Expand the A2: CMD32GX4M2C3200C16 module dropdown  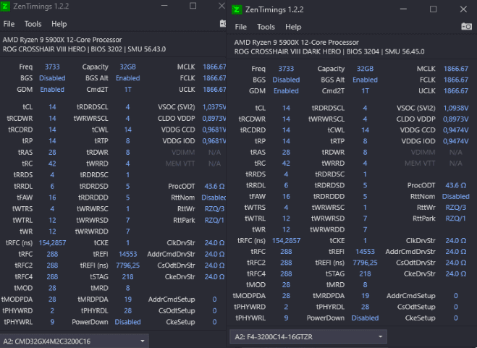click(x=75, y=341)
